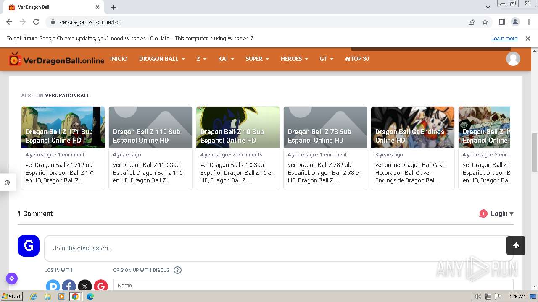
Task: Click the purple floating widget icon
Action: [x=12, y=278]
